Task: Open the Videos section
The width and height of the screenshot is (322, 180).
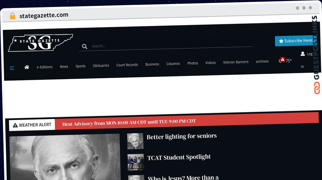Action: click(211, 63)
